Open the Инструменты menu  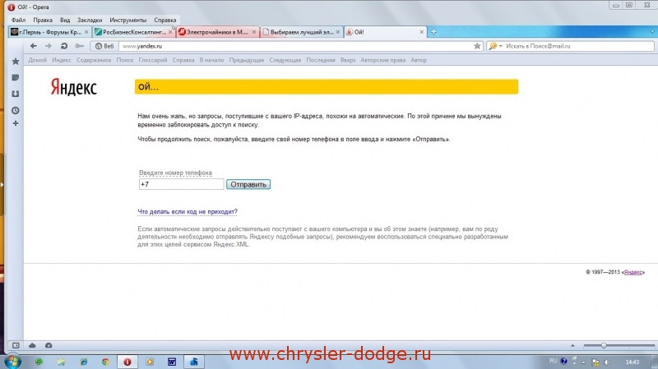coord(128,20)
